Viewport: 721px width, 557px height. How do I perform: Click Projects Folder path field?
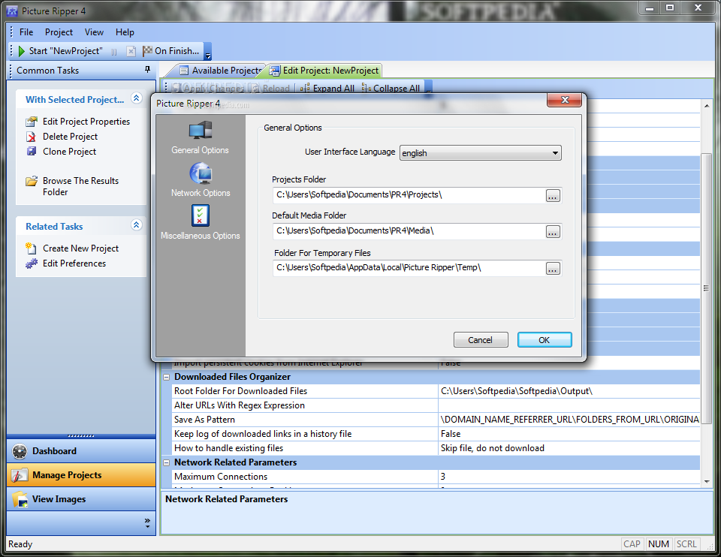pos(409,195)
